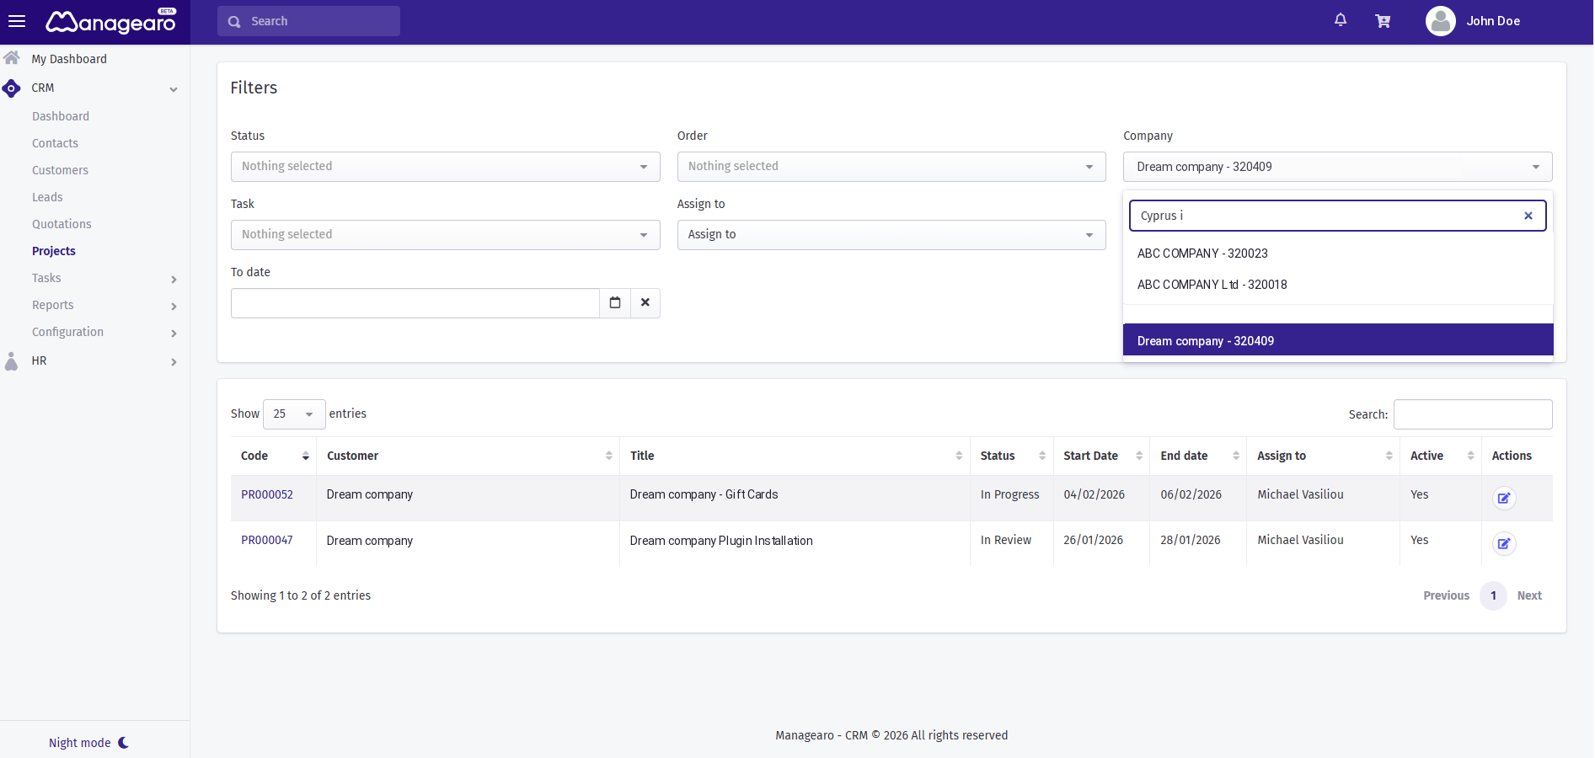Image resolution: width=1595 pixels, height=758 pixels.
Task: Change the entries per page dropdown
Action: point(294,414)
